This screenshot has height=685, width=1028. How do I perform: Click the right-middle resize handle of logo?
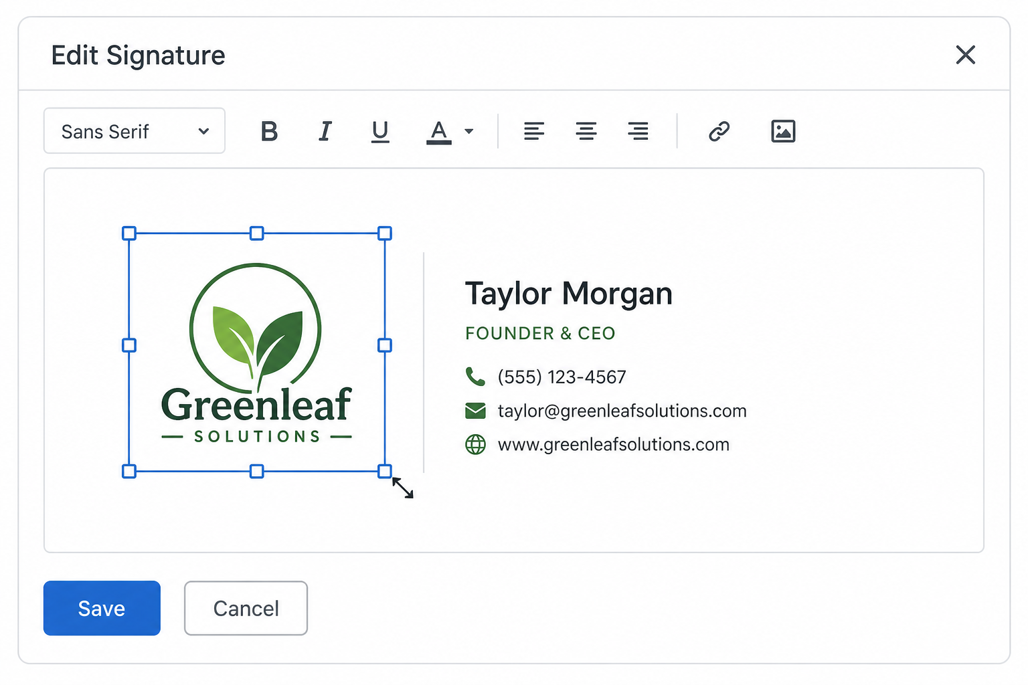385,345
